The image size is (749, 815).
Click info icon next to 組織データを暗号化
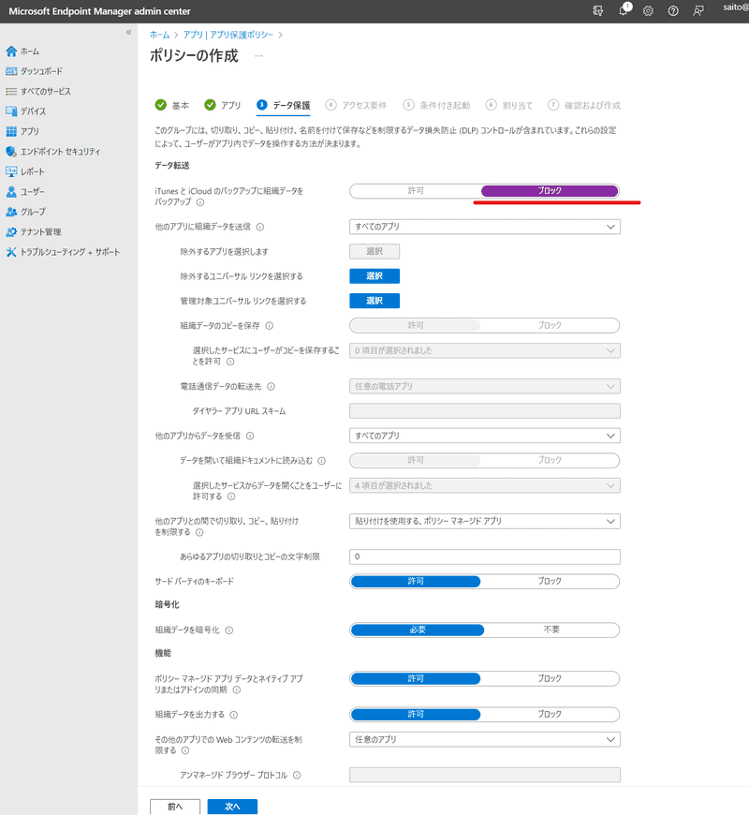tap(229, 630)
